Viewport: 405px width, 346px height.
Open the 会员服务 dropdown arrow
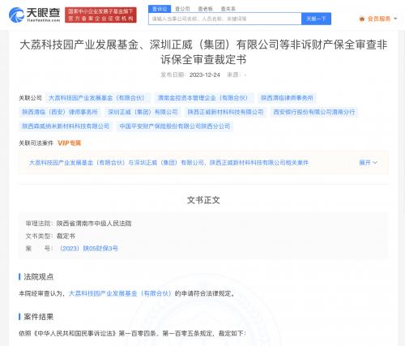point(395,19)
